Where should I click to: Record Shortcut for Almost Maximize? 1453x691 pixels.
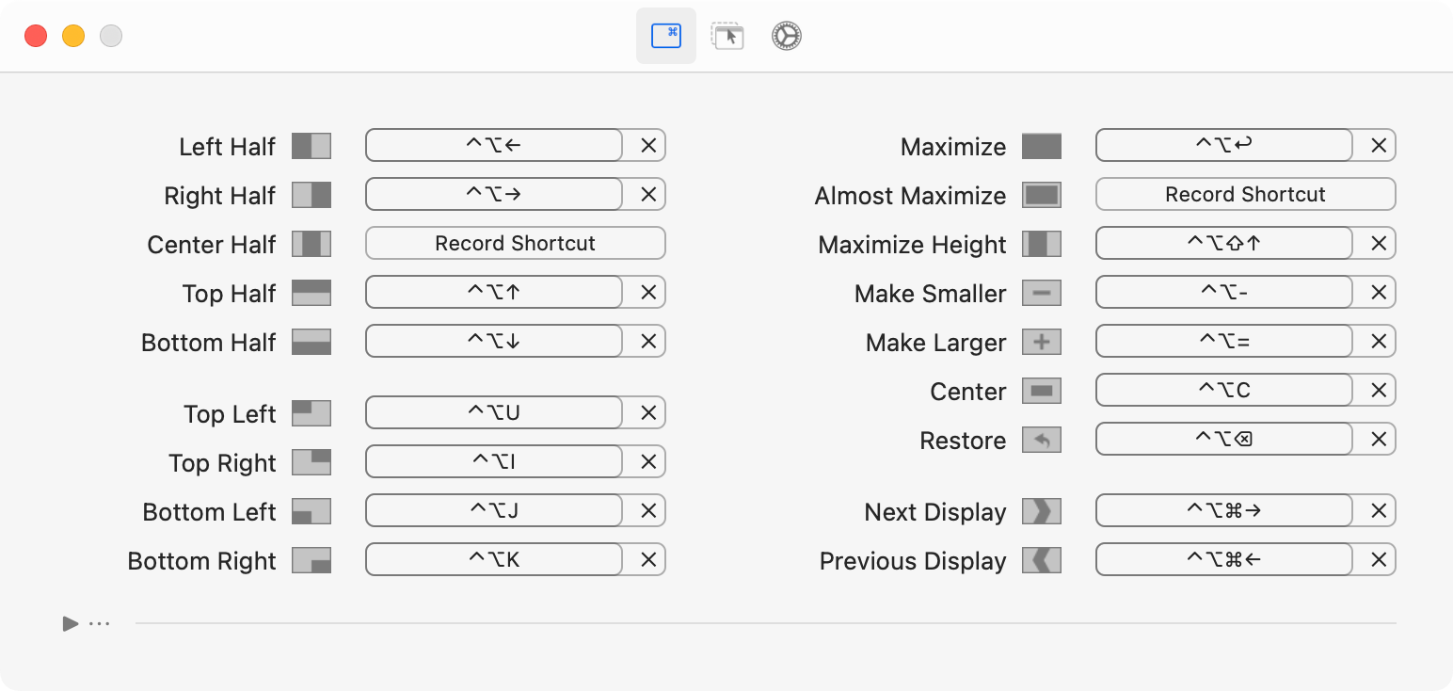click(1245, 194)
